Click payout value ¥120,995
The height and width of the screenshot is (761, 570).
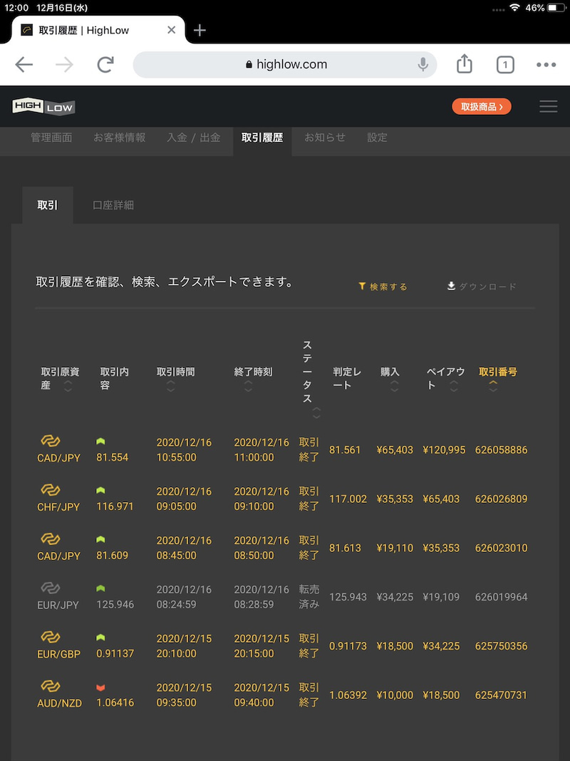coord(444,450)
